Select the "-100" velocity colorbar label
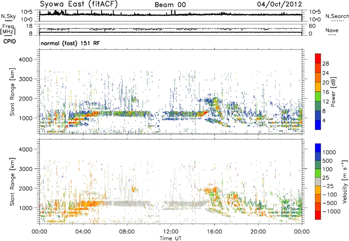349x241 pixels. [330, 194]
